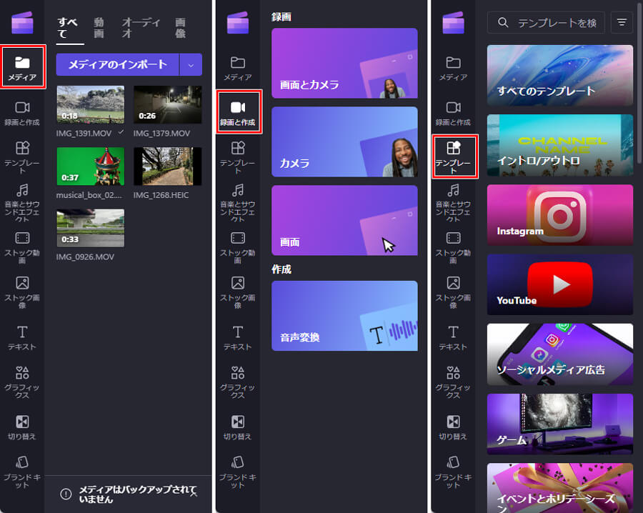Viewport: 643px width, 513px height.
Task: Switch to the 動画 tab
Action: (x=98, y=26)
